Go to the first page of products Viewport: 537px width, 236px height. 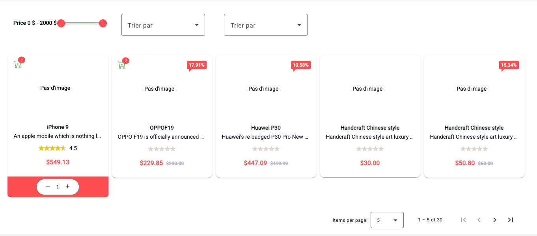pos(463,220)
